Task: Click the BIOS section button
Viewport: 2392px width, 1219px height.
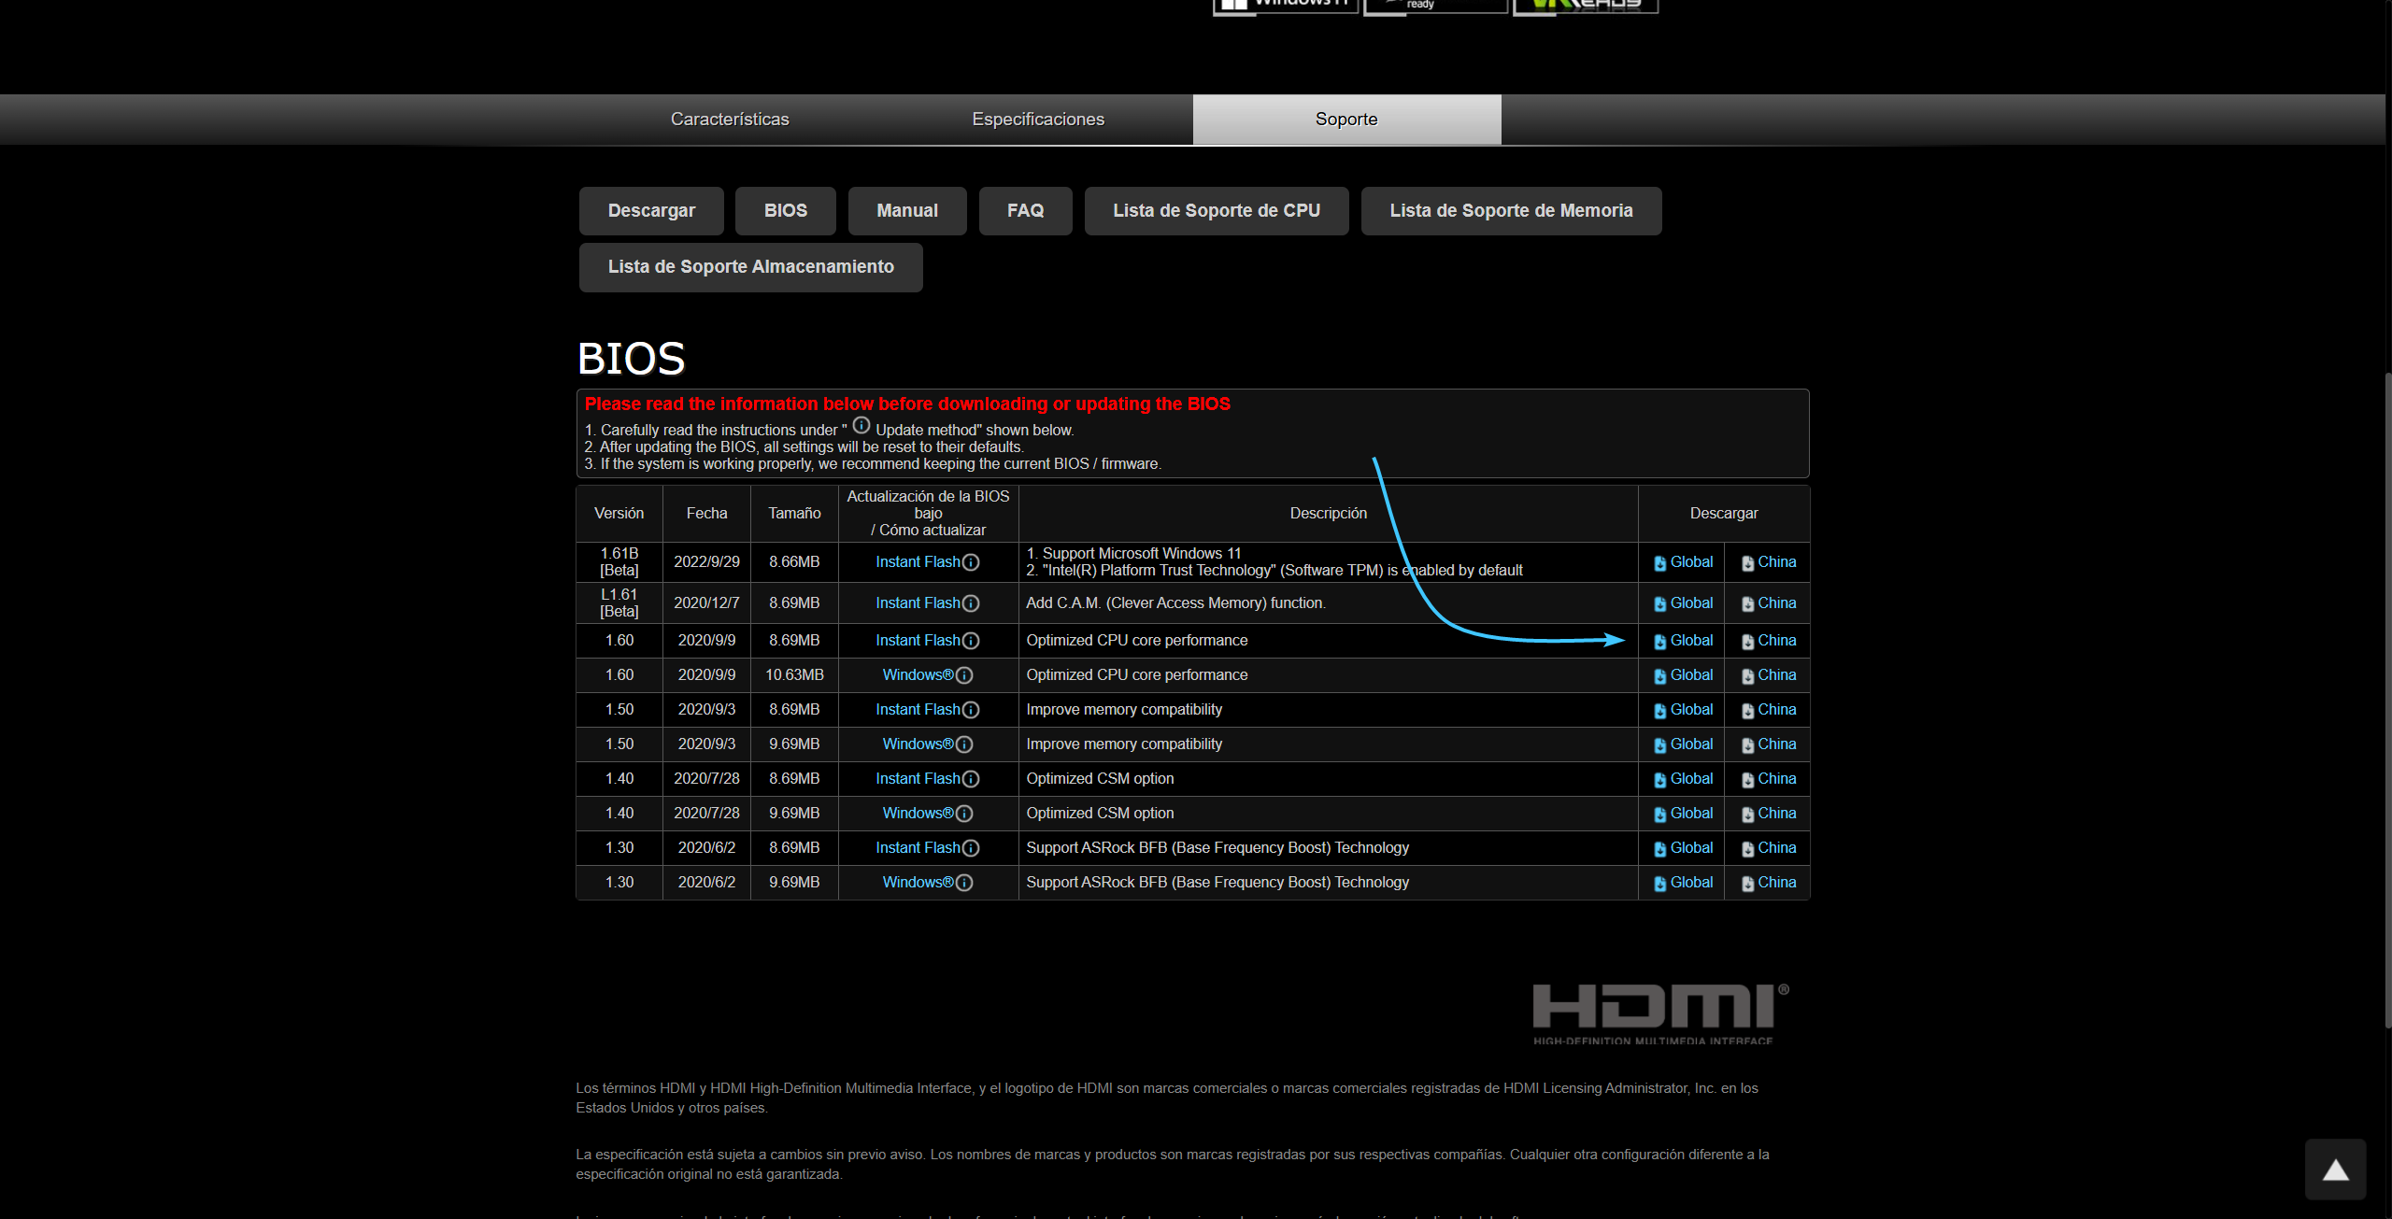Action: (x=786, y=211)
